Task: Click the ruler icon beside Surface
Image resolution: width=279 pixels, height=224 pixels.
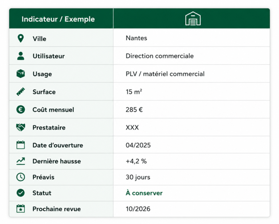Action: pyautogui.click(x=21, y=92)
